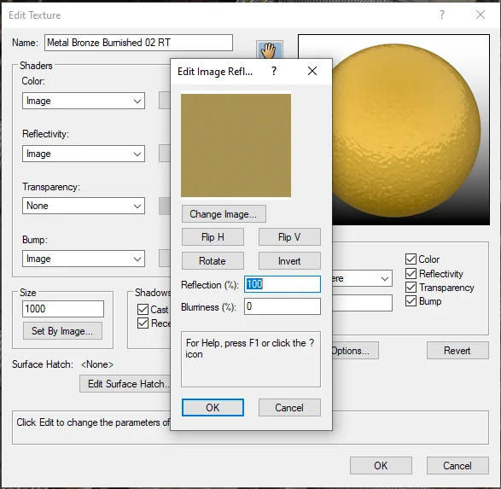Screen dimensions: 501x489
Task: Click OK in the Edit Texture window
Action: [x=381, y=466]
